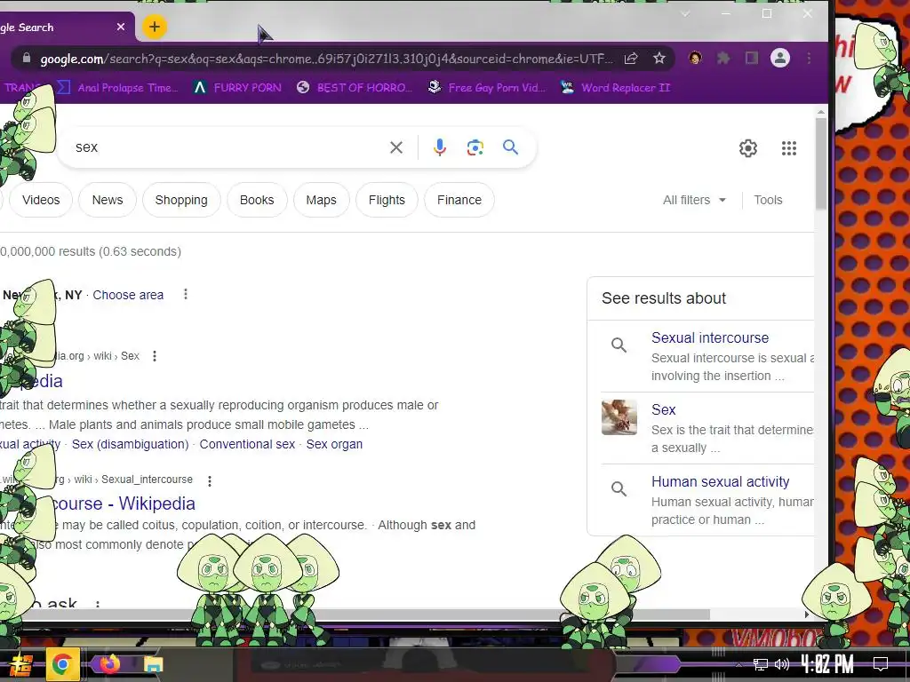Image resolution: width=910 pixels, height=682 pixels.
Task: Open the Sex entry in See results about
Action: [x=663, y=409]
